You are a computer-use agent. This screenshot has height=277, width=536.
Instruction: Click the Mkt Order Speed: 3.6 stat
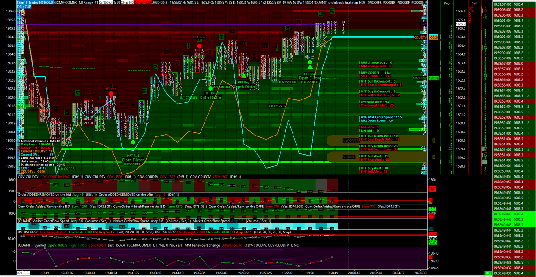click(x=377, y=120)
